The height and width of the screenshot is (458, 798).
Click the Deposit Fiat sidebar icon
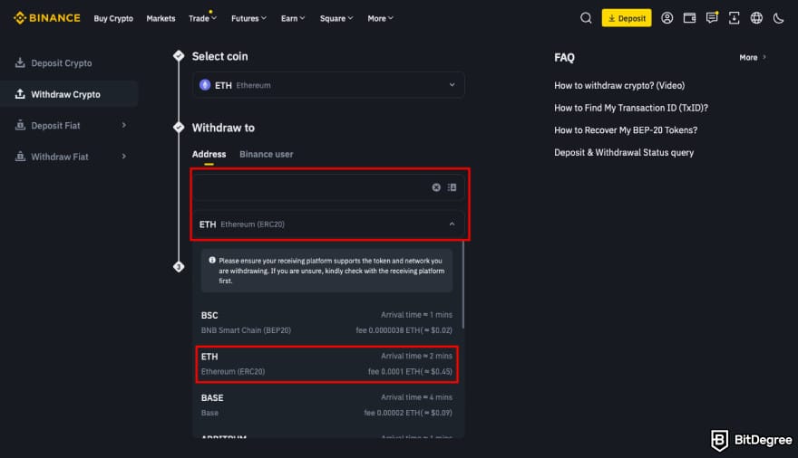tap(20, 125)
